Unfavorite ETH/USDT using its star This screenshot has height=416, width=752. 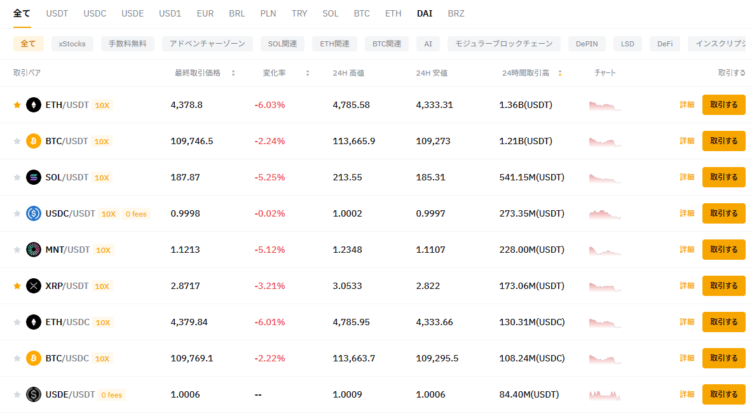click(x=17, y=105)
